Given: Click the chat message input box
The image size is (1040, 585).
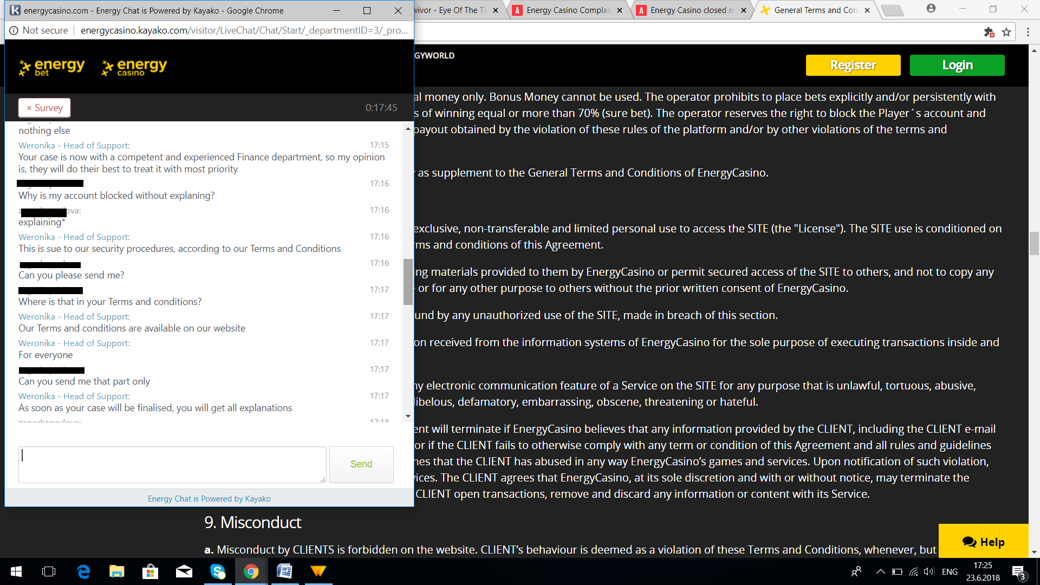Looking at the screenshot, I should pos(172,464).
